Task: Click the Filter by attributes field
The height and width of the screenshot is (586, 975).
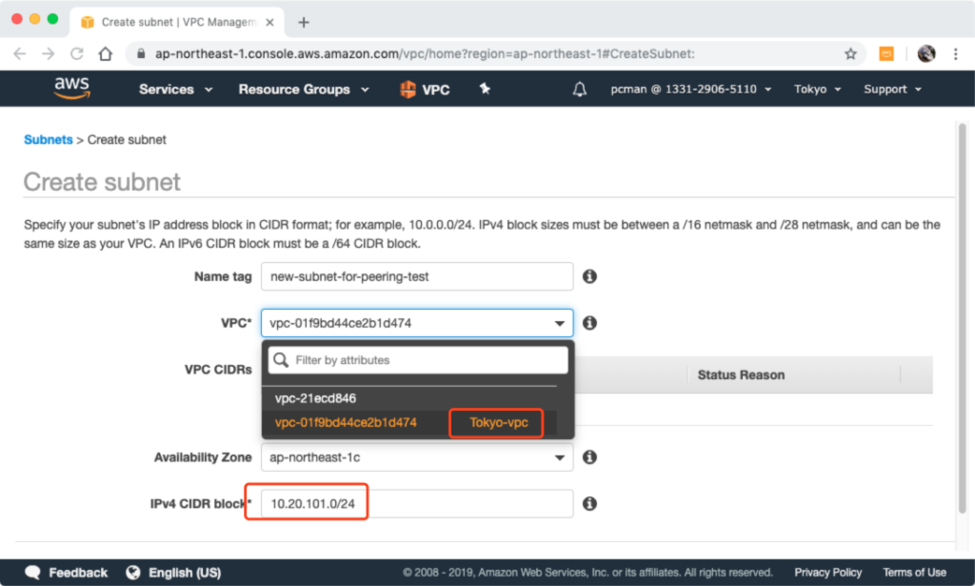Action: pos(418,360)
